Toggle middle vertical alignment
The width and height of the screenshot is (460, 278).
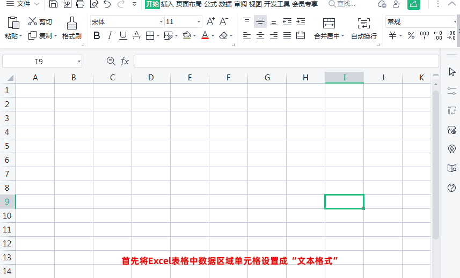260,21
